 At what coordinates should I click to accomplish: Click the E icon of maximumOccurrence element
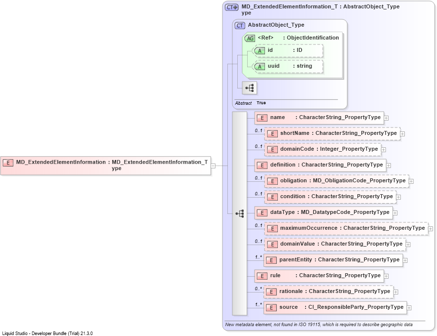pyautogui.click(x=272, y=228)
